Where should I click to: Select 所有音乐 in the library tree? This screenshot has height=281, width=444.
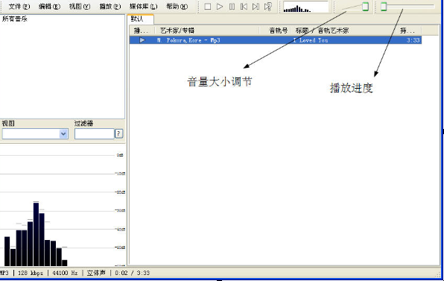[x=15, y=19]
